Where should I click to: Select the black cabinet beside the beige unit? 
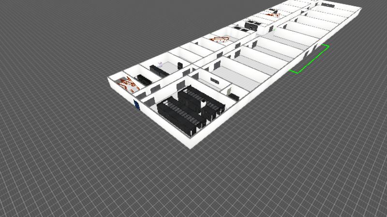(x=235, y=96)
